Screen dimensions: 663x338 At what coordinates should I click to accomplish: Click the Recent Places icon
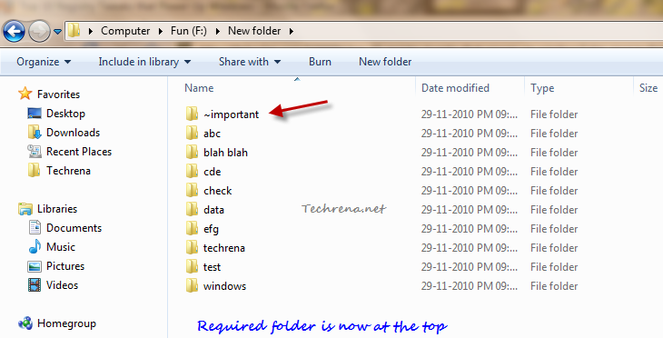click(35, 152)
